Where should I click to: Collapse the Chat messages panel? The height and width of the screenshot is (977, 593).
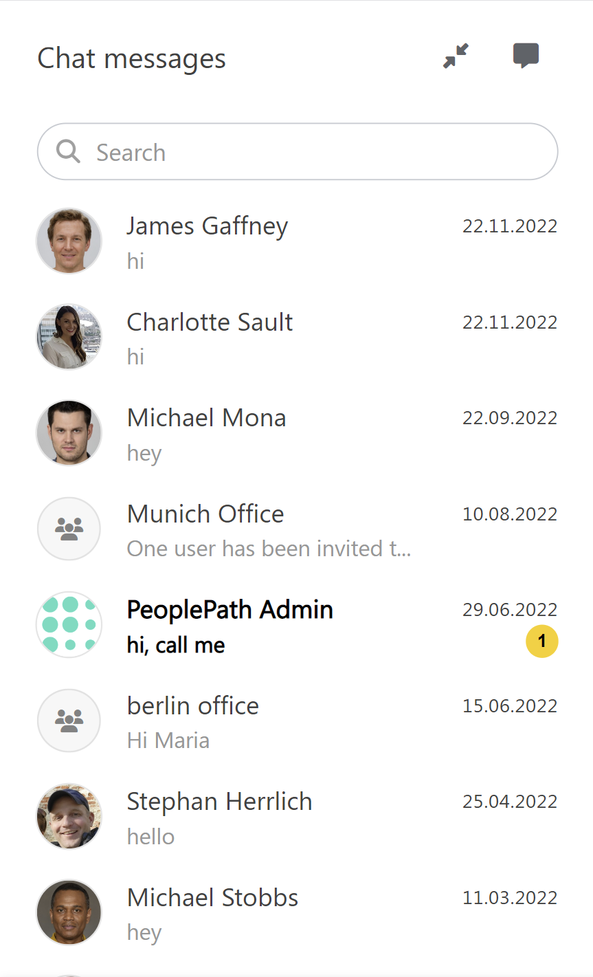[x=455, y=57]
